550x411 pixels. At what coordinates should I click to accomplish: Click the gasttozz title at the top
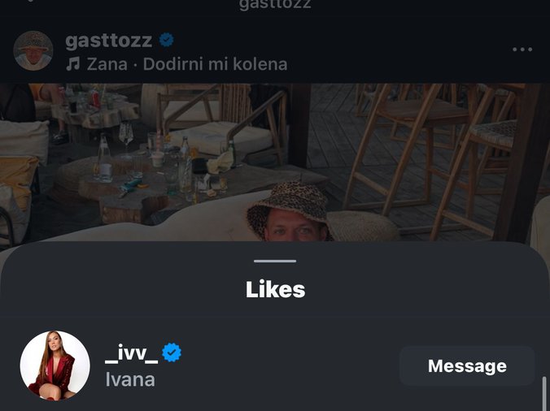click(275, 5)
